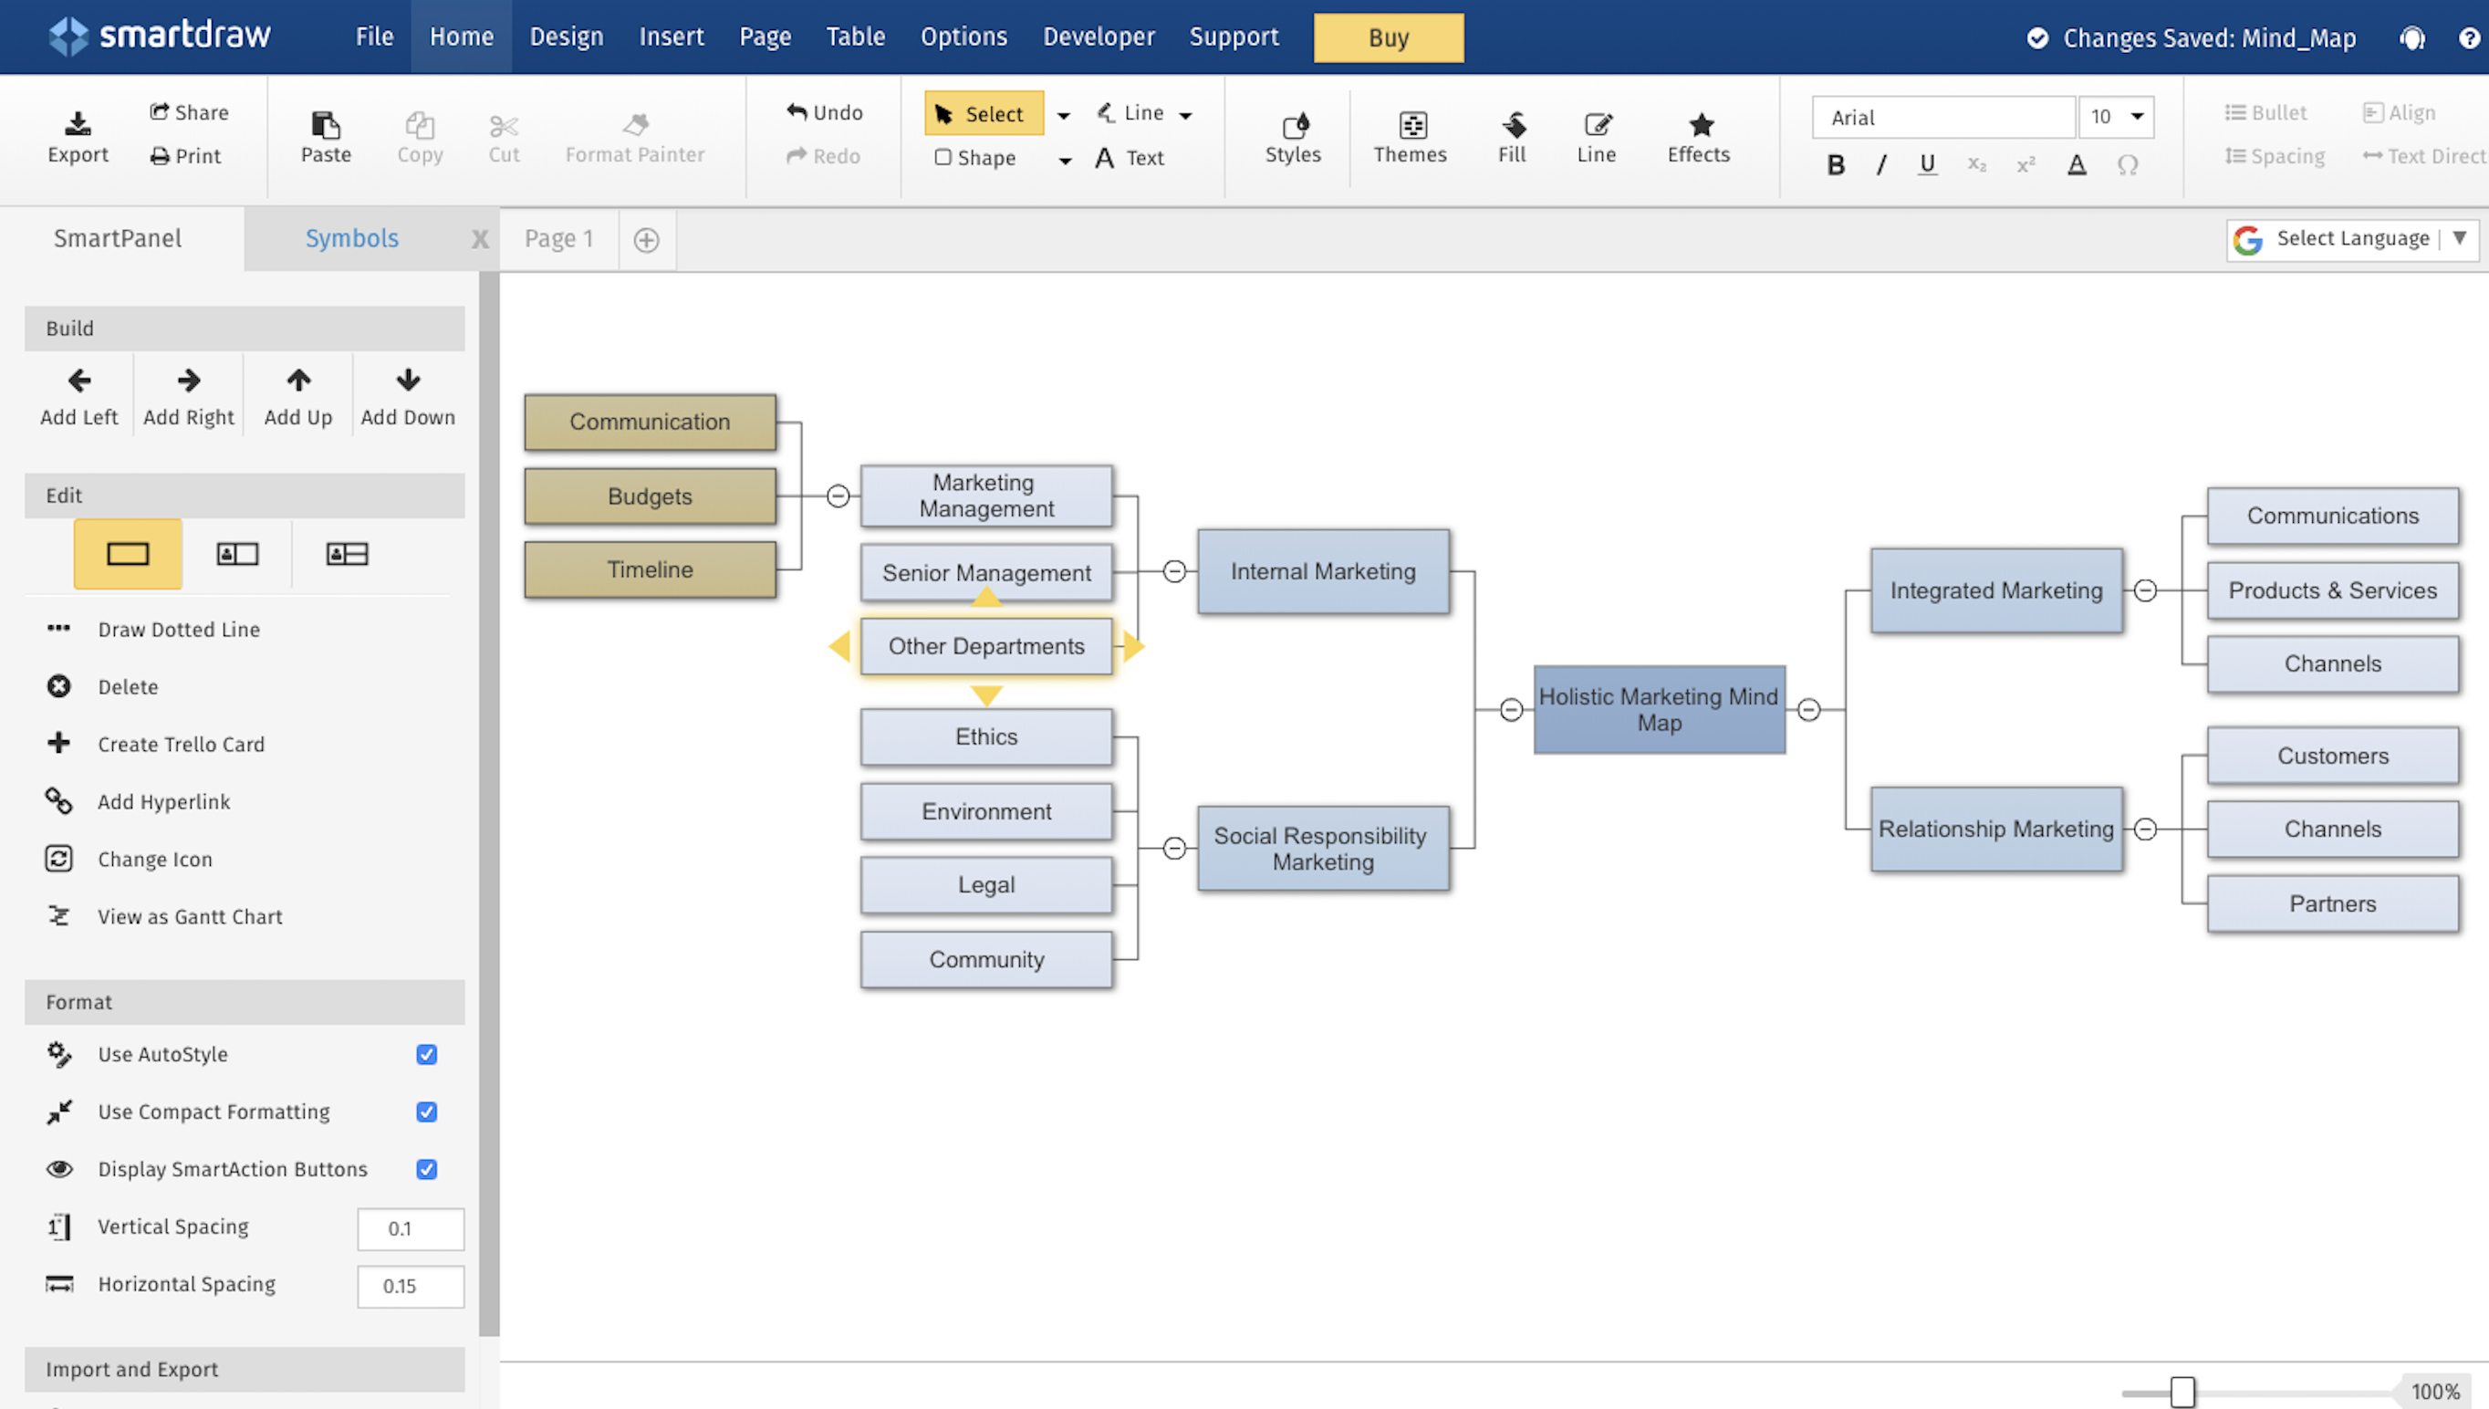This screenshot has width=2489, height=1409.
Task: Switch to the SmartPanel tab
Action: coord(117,238)
